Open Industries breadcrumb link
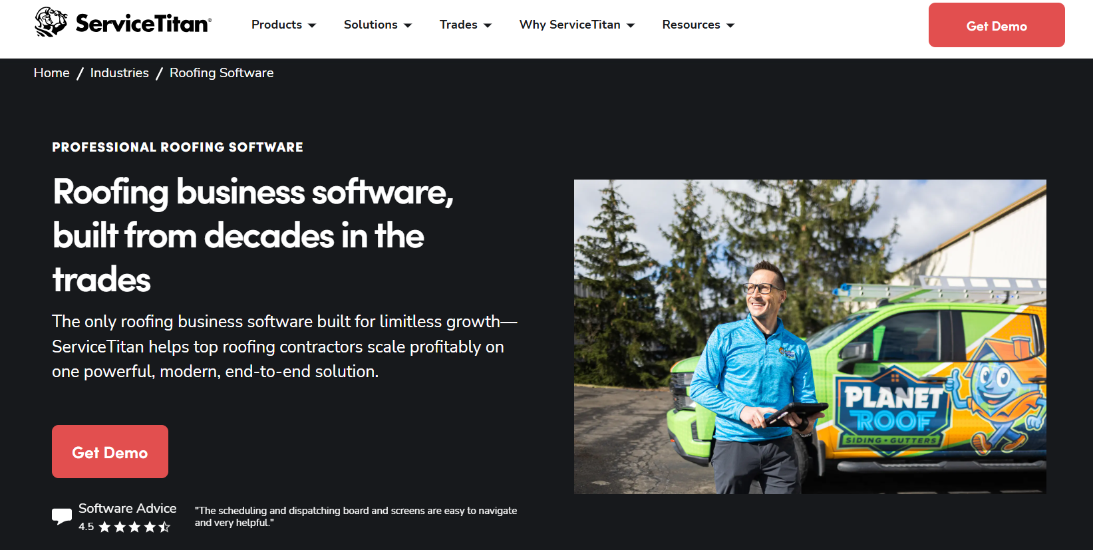 [120, 72]
